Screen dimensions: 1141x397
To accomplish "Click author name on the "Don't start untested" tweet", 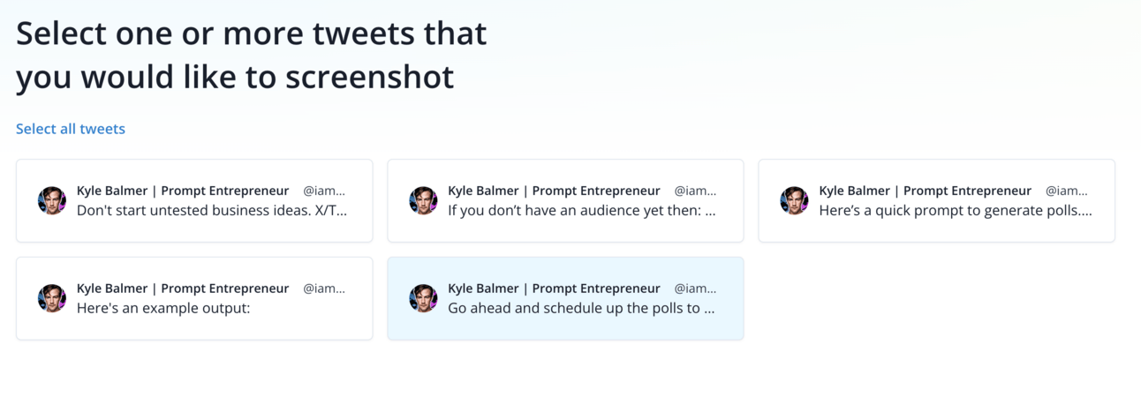I will tap(183, 191).
